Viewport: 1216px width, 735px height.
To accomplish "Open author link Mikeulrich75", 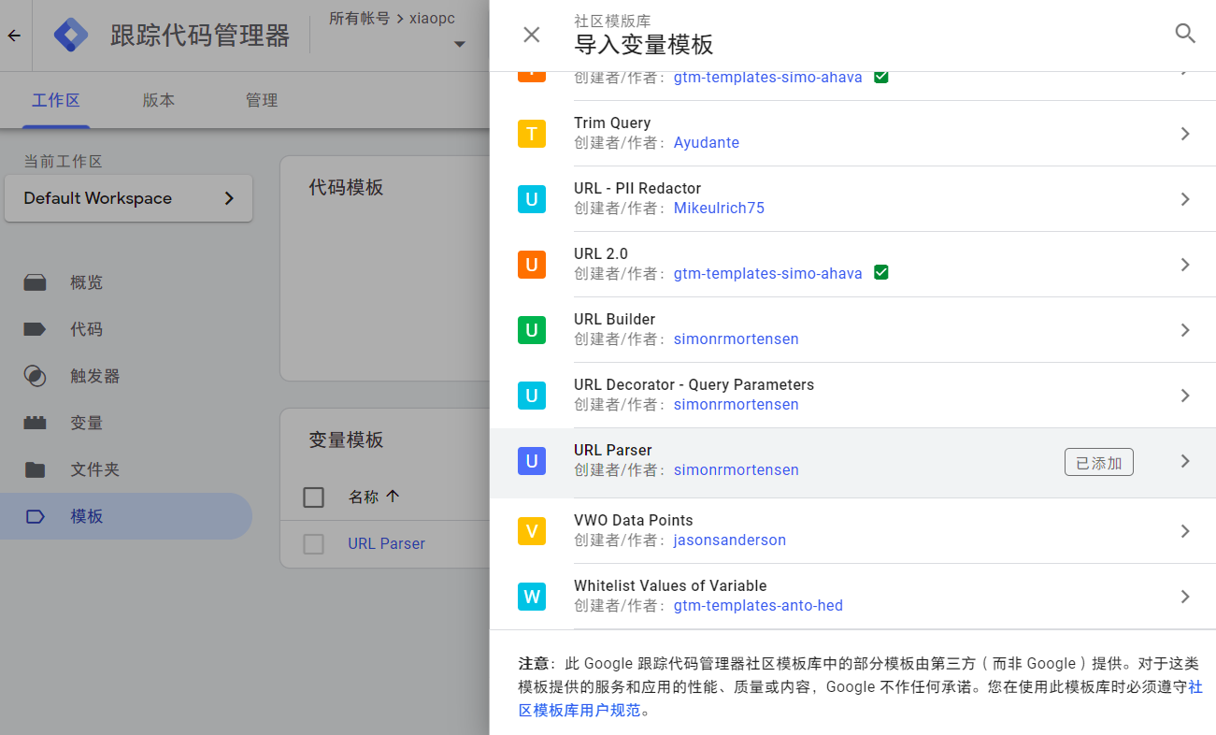I will [719, 209].
